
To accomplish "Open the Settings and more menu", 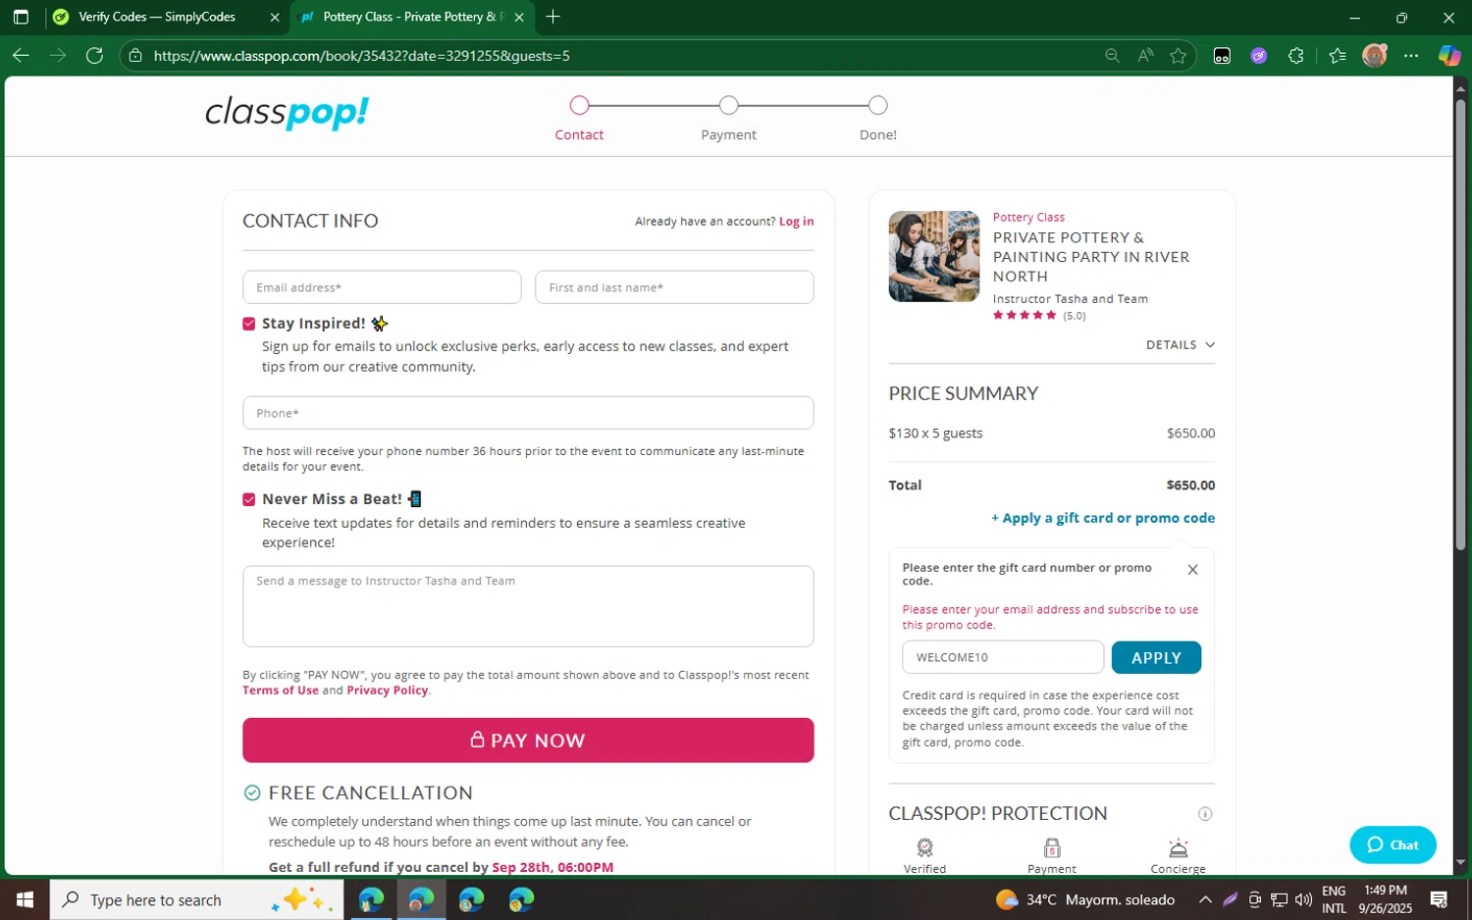I will [x=1411, y=56].
